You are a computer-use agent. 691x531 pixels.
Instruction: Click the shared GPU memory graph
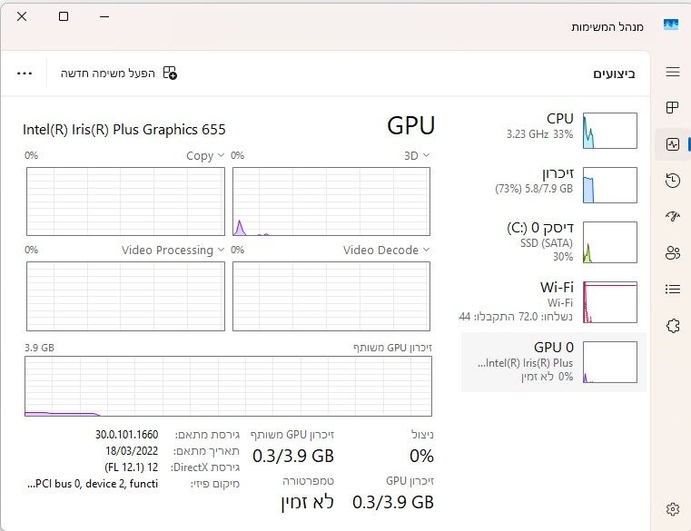point(228,386)
